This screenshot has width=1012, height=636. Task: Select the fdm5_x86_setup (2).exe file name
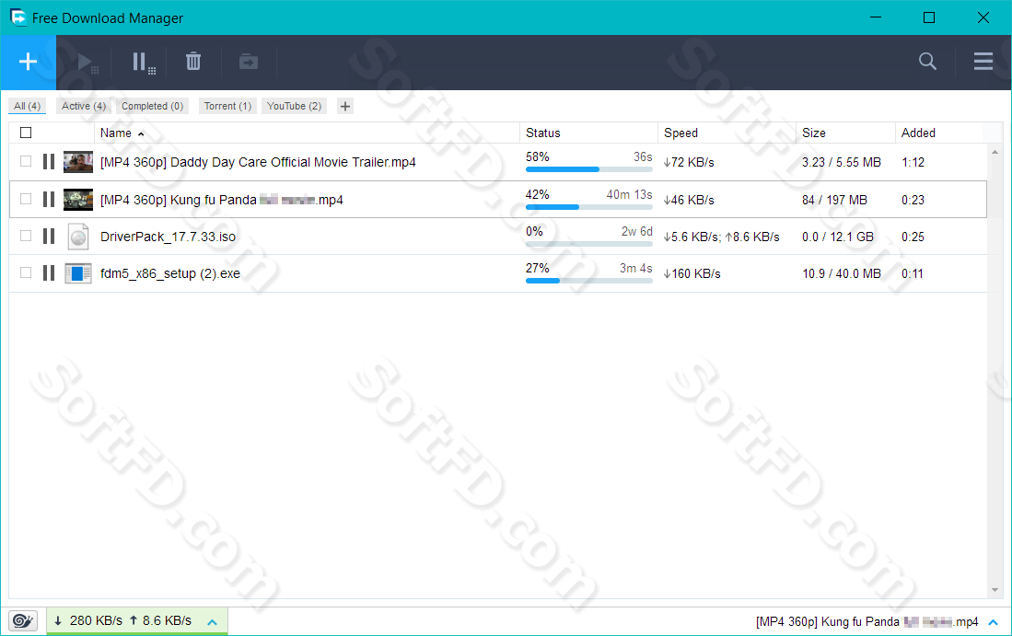pos(170,273)
